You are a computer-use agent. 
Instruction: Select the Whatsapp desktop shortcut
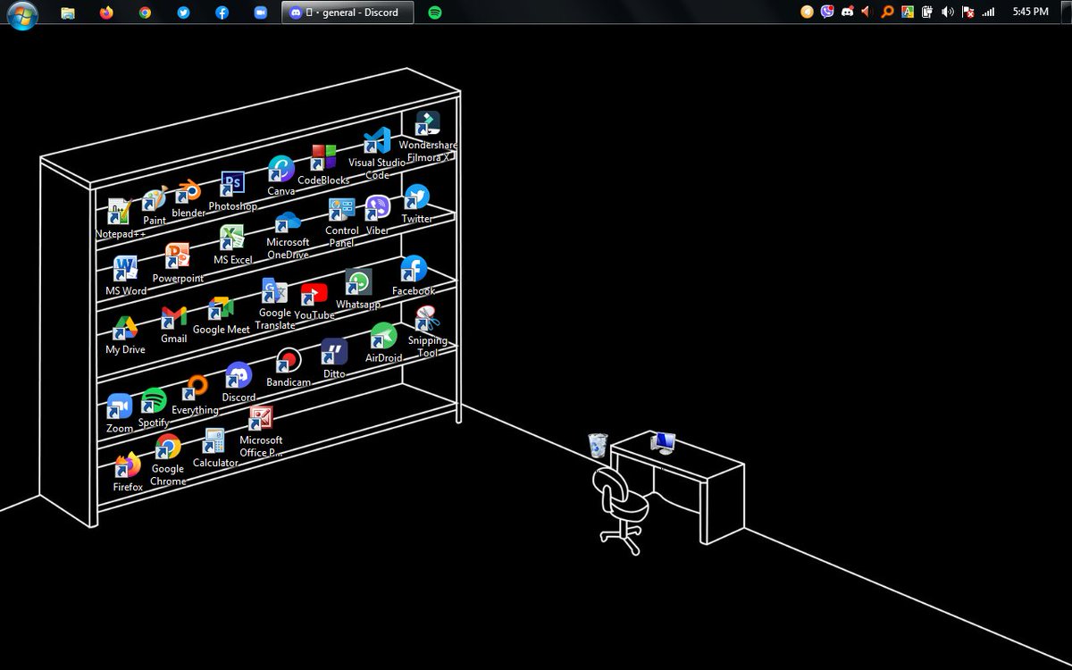[358, 289]
